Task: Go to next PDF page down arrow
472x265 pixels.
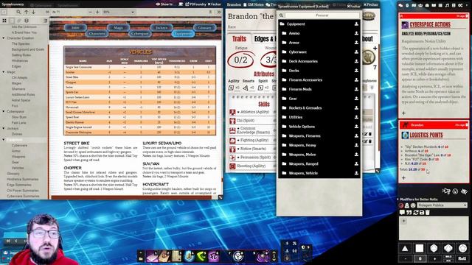Action: pyautogui.click(x=33, y=12)
